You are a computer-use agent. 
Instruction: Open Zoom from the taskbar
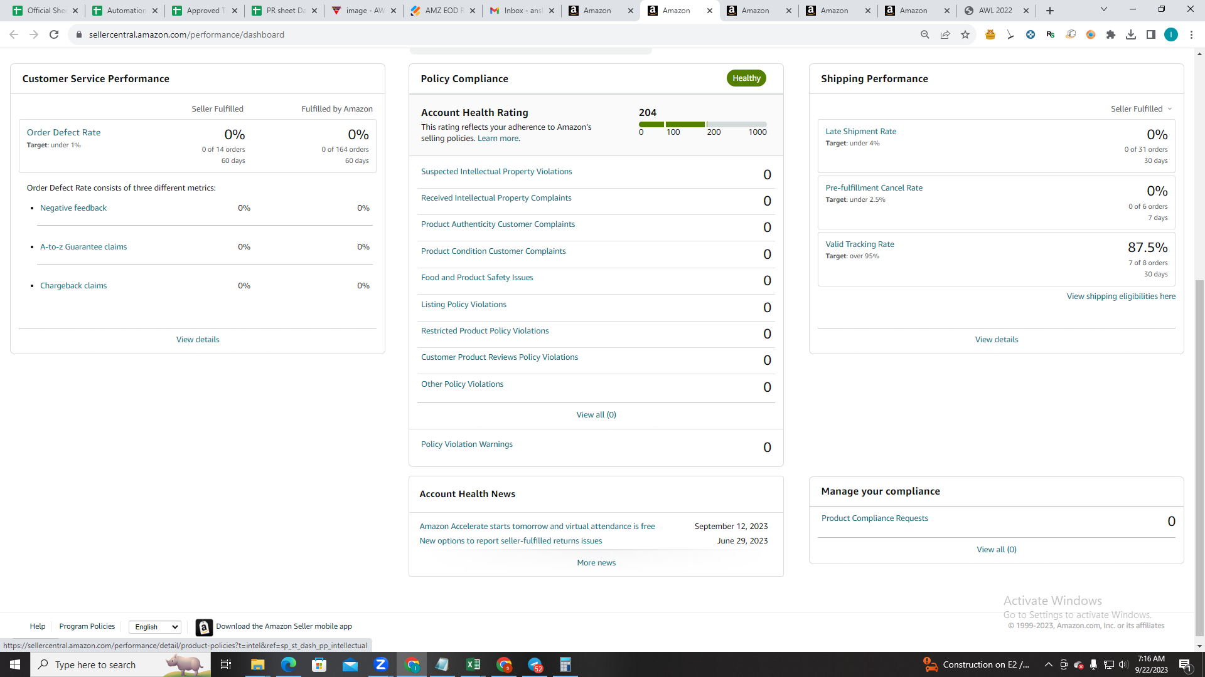(x=381, y=664)
